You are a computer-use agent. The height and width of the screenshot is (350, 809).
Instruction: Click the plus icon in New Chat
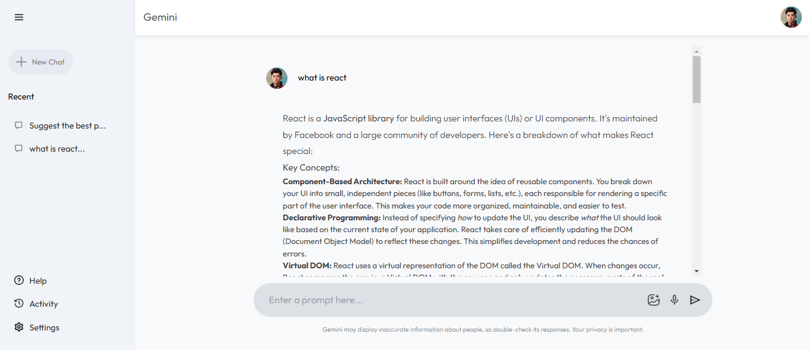click(x=21, y=62)
